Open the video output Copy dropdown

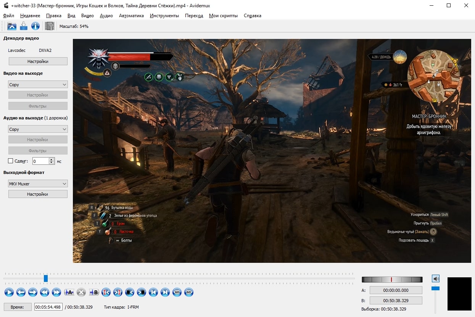click(x=38, y=85)
